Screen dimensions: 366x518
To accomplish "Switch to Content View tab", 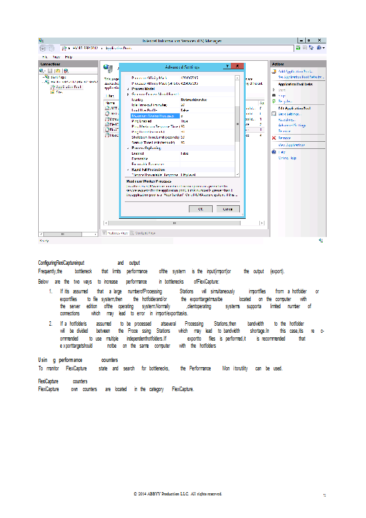I will [143, 233].
